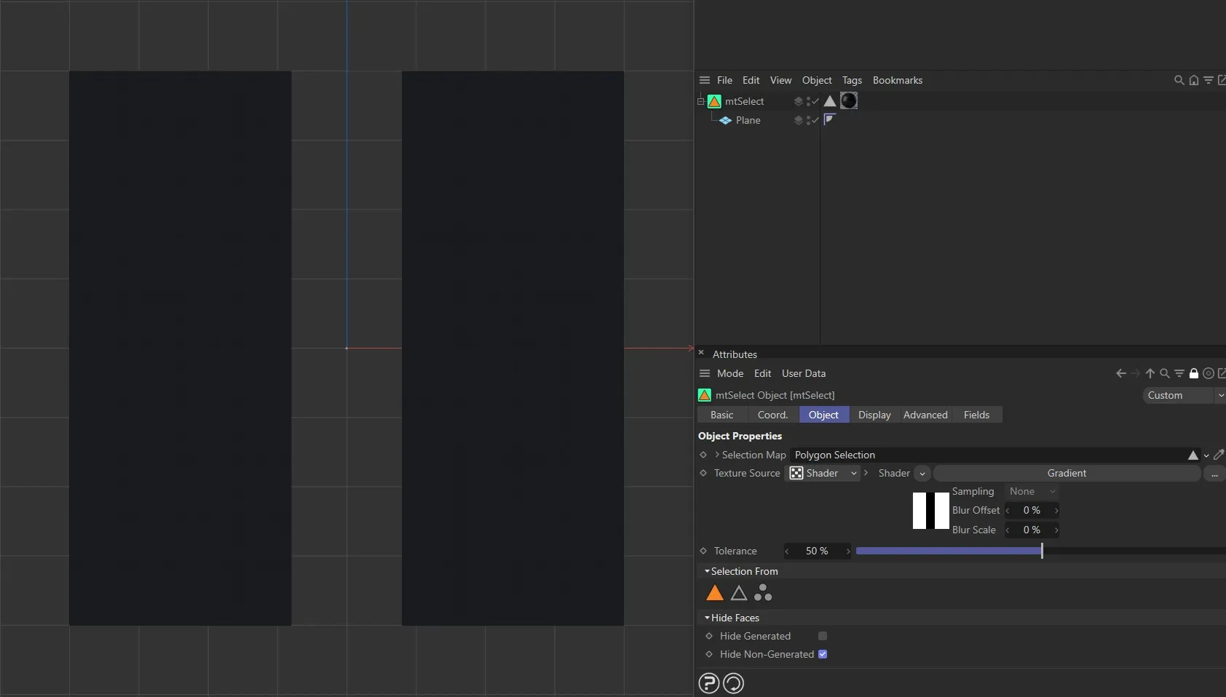Enable the Hide Generated checkbox
1226x697 pixels.
click(x=822, y=636)
